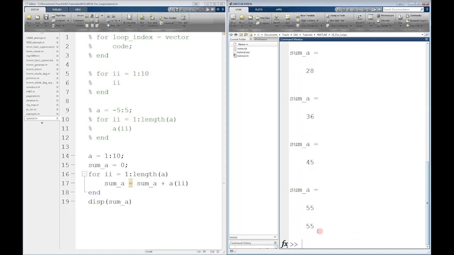Collapse the for loop on line 16
The height and width of the screenshot is (255, 454).
84,174
